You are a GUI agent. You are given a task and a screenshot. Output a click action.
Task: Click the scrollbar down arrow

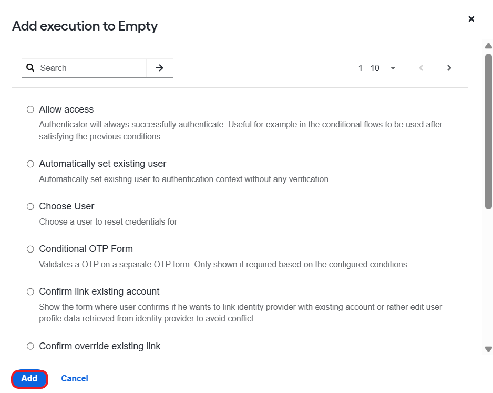tap(488, 349)
